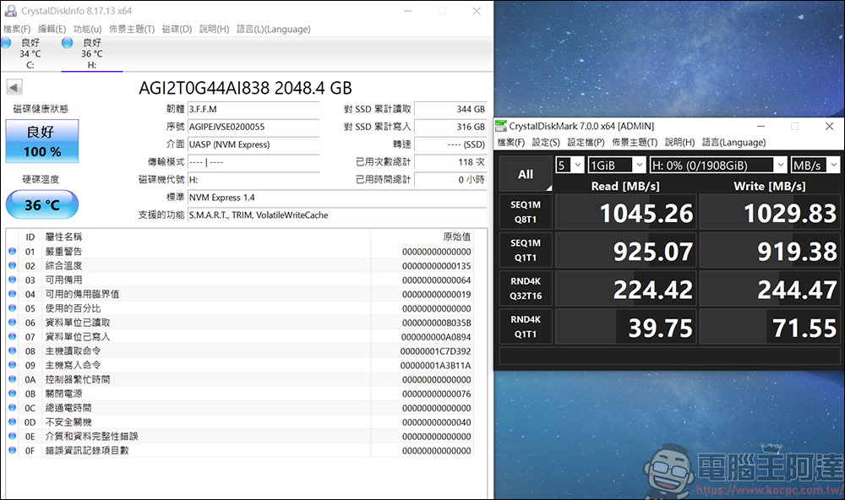Click the 原始值 column header
Screen dimensions: 845x500
456,236
